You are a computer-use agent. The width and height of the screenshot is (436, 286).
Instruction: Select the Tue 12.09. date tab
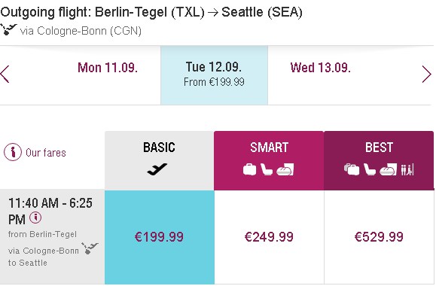[x=214, y=75]
